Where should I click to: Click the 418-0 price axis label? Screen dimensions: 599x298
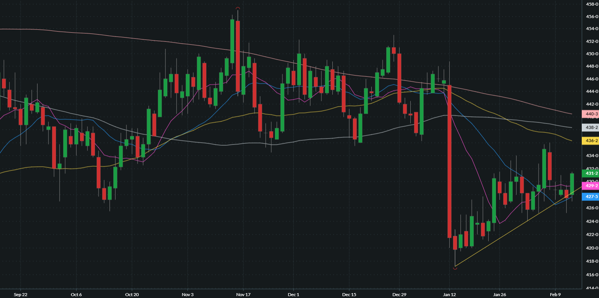pos(592,261)
